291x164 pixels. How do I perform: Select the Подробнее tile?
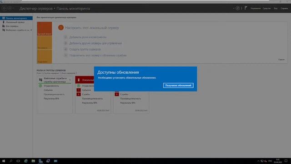coord(45,56)
